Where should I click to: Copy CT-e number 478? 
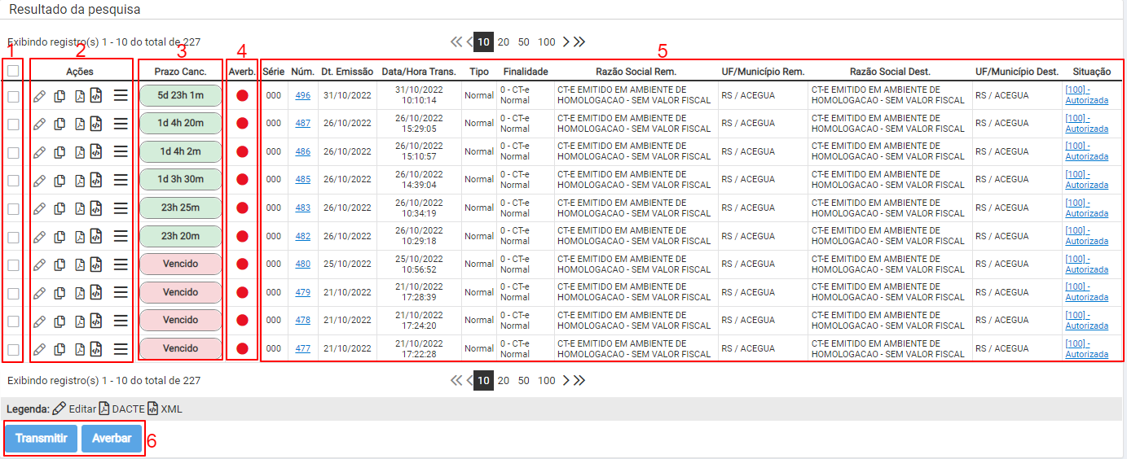point(59,321)
